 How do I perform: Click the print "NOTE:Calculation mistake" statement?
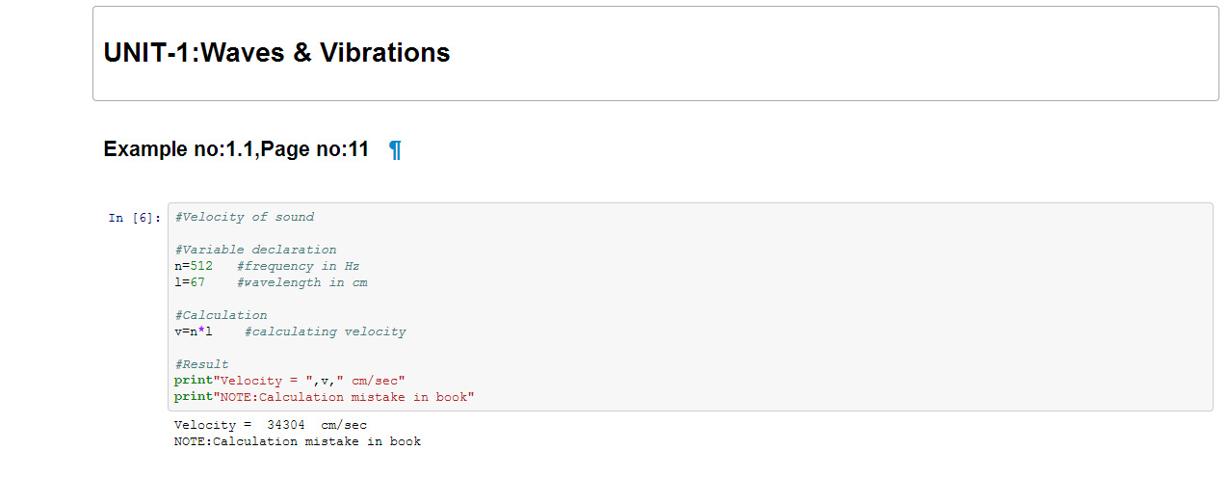click(x=325, y=397)
